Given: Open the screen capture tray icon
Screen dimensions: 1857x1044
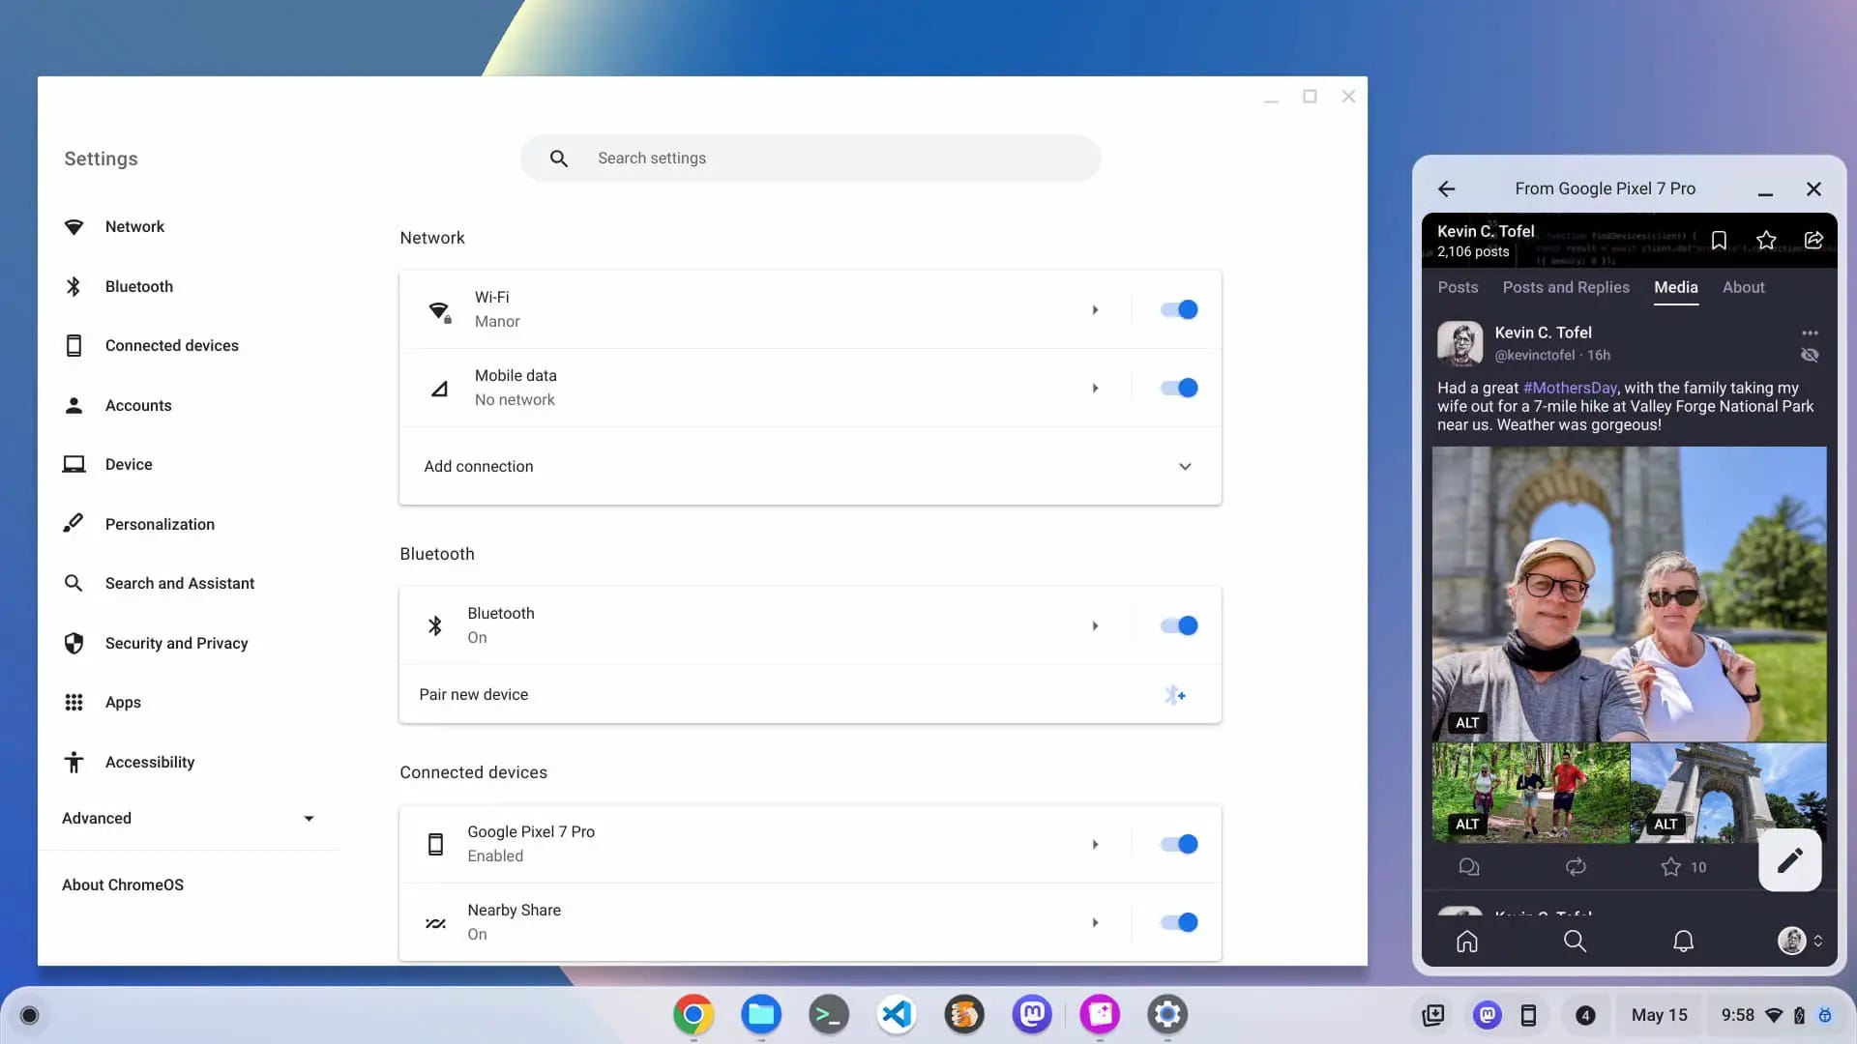Looking at the screenshot, I should pos(1433,1015).
